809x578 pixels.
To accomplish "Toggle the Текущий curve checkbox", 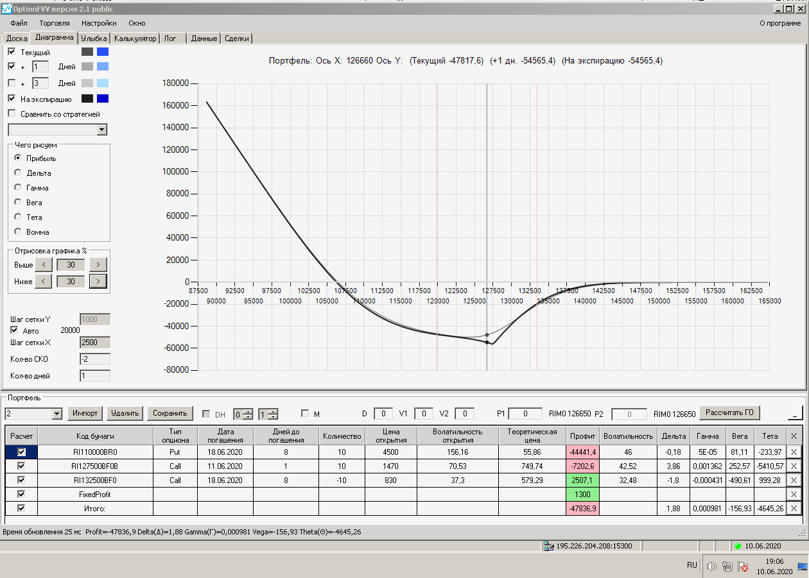I will coord(12,51).
